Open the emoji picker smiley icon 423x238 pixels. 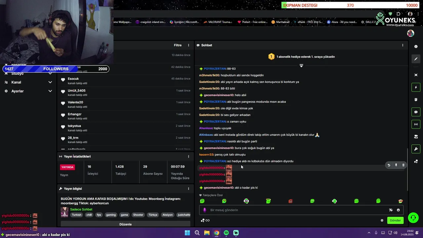click(x=398, y=210)
